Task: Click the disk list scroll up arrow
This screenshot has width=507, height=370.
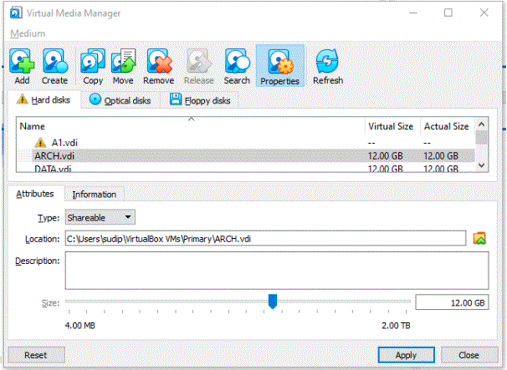Action: [481, 124]
